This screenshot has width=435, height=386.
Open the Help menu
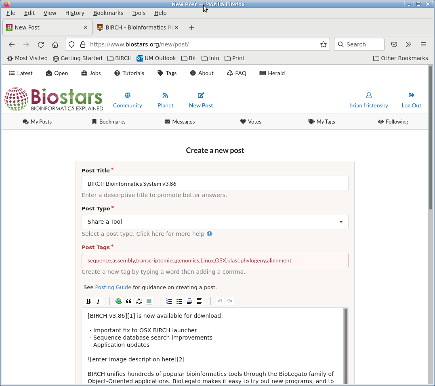pyautogui.click(x=160, y=13)
